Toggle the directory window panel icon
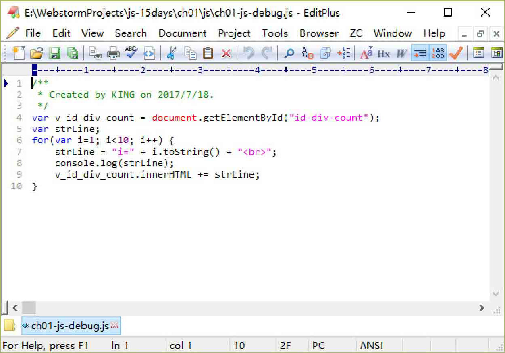Image resolution: width=505 pixels, height=353 pixels. pyautogui.click(x=478, y=53)
